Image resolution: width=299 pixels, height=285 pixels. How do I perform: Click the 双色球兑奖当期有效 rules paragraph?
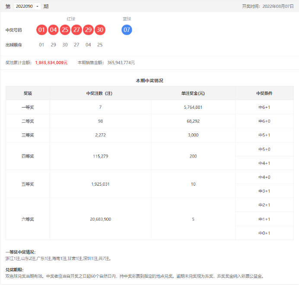click(x=134, y=276)
